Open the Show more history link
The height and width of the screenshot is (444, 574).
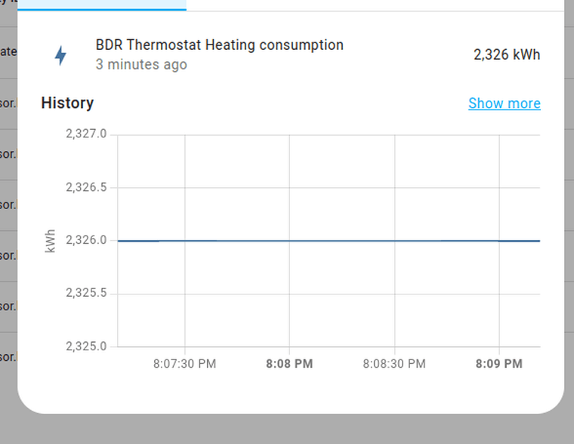click(x=505, y=103)
